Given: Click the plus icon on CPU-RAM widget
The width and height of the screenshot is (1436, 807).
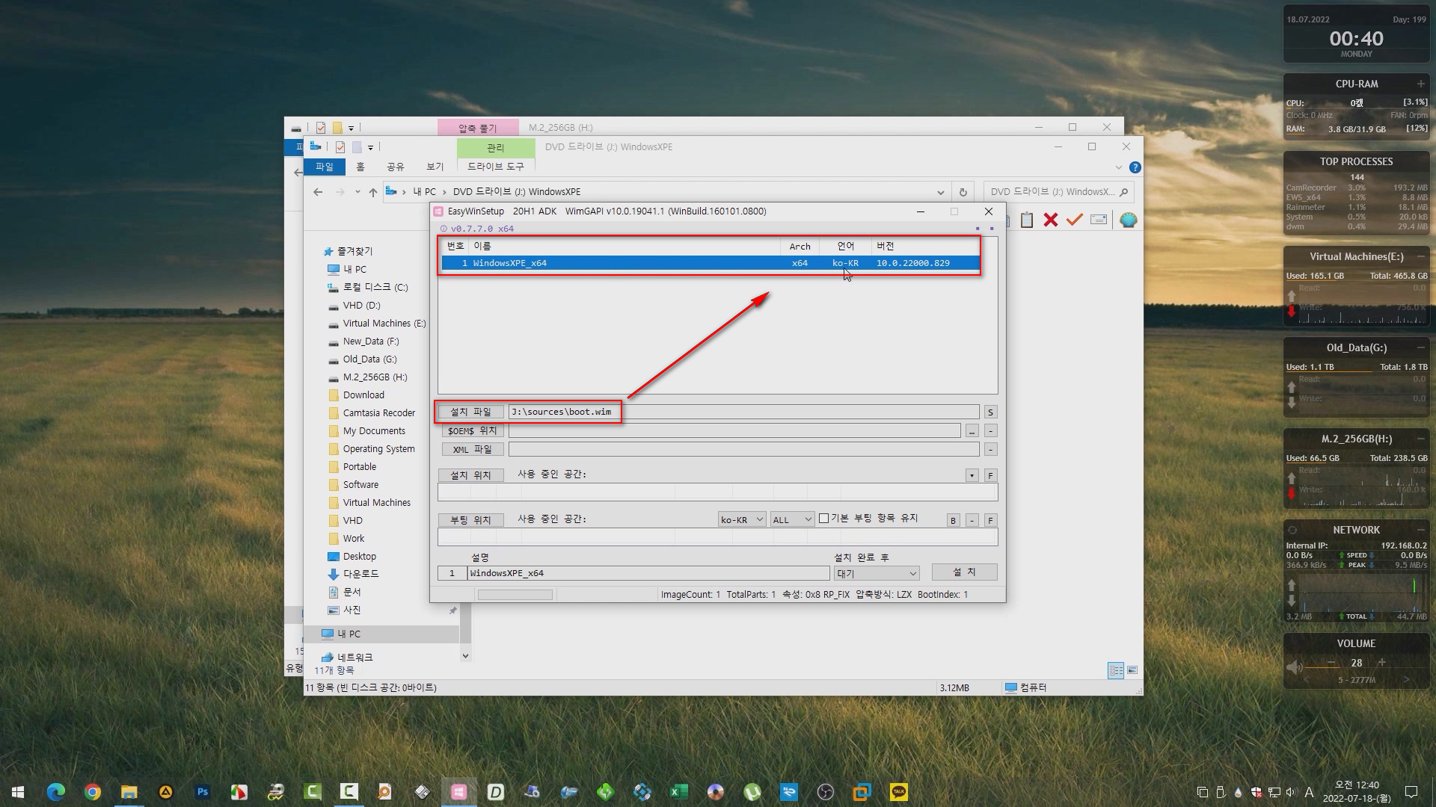Looking at the screenshot, I should (x=1420, y=84).
